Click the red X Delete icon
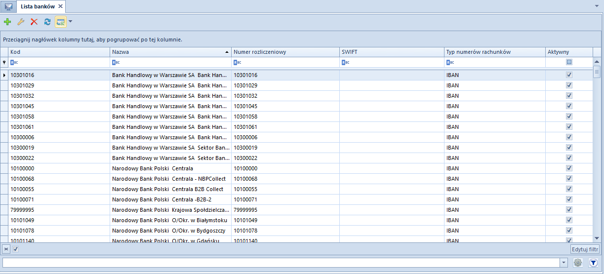Image resolution: width=604 pixels, height=274 pixels. click(x=34, y=22)
